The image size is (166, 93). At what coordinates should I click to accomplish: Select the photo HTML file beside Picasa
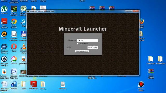(x=24, y=59)
